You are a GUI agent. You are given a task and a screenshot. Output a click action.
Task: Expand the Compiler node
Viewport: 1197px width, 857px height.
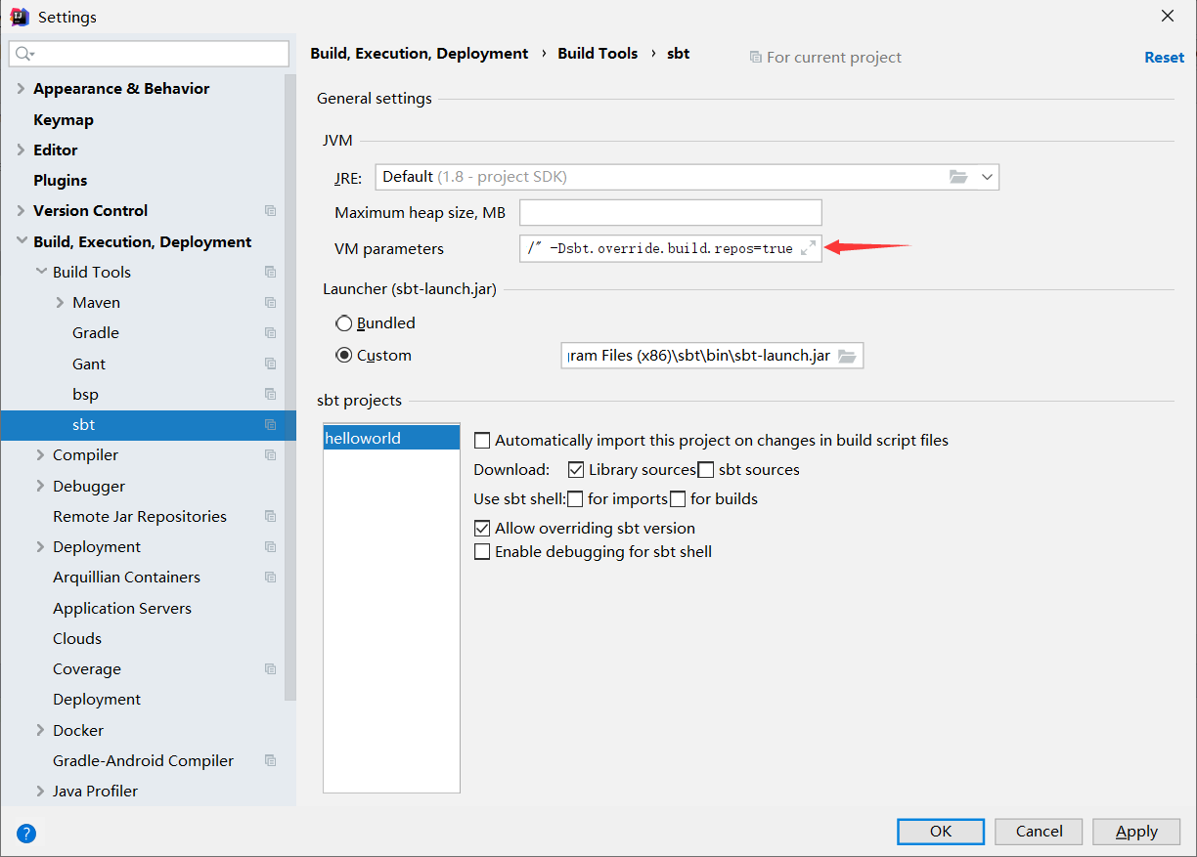click(40, 455)
